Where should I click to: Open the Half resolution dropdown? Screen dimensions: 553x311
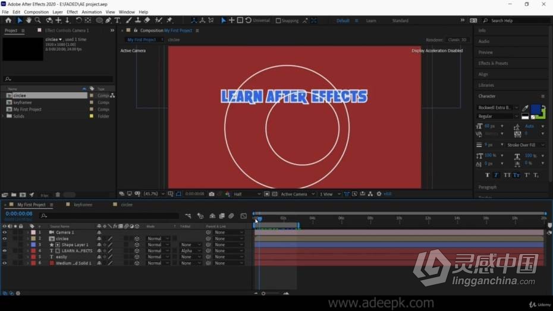(247, 194)
